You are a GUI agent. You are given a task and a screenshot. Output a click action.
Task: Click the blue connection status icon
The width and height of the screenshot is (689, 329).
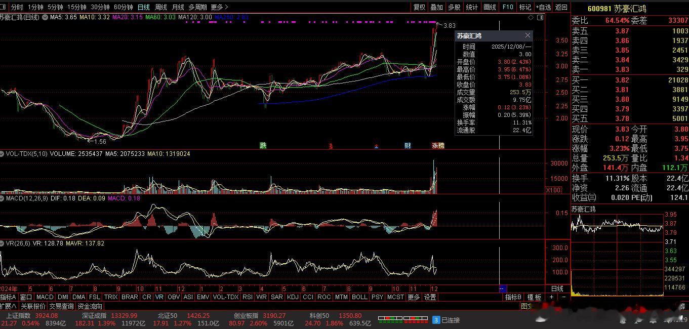[x=436, y=320]
